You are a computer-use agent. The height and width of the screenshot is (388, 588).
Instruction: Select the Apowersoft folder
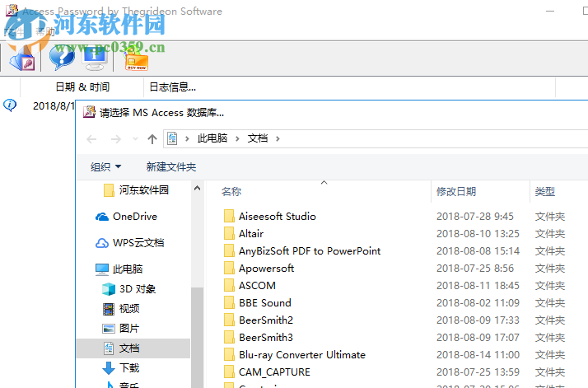(266, 269)
